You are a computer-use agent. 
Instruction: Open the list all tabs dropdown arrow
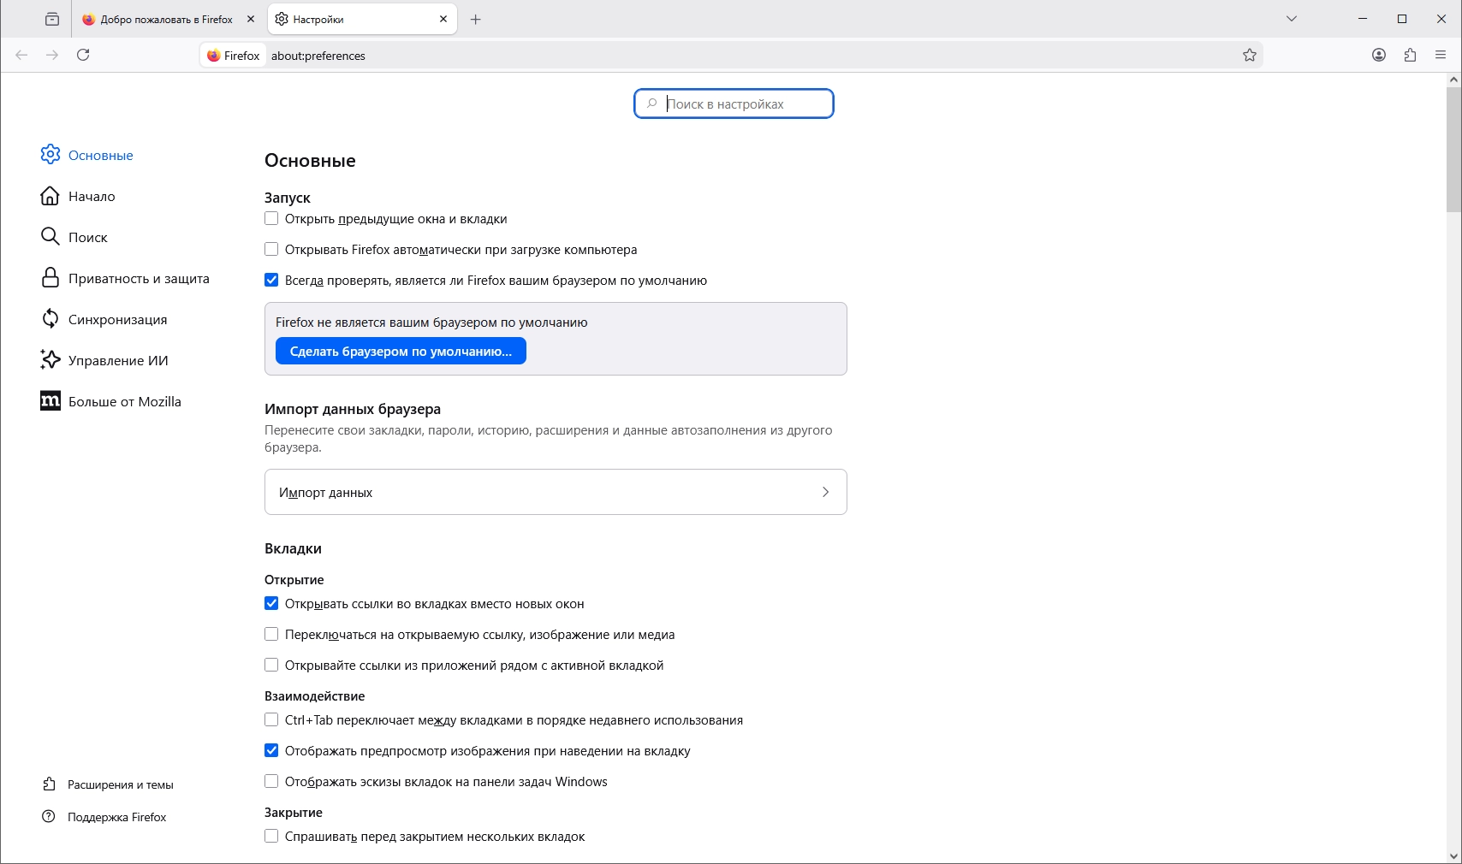(x=1292, y=19)
